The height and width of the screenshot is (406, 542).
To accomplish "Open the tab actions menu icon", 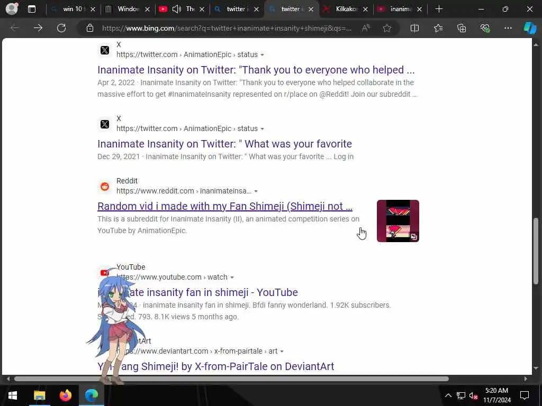I will click(x=31, y=9).
